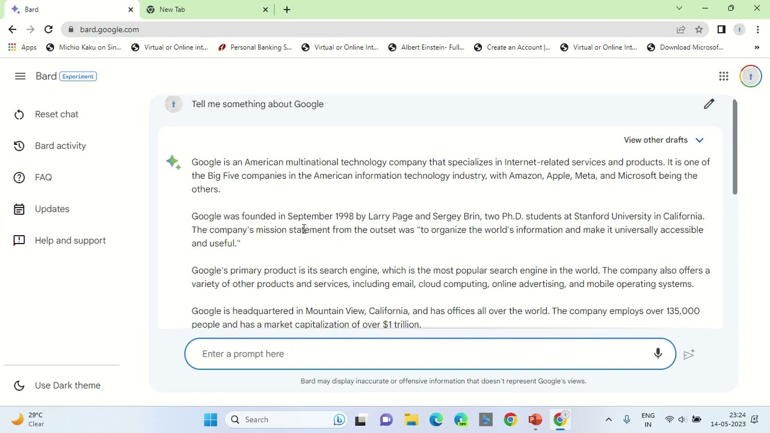This screenshot has width=770, height=433.
Task: Click the View other drafts button
Action: tap(664, 140)
